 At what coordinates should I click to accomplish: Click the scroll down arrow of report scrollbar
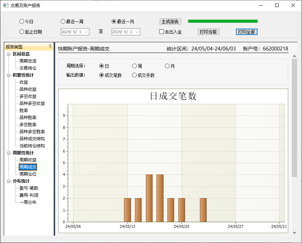click(294, 232)
